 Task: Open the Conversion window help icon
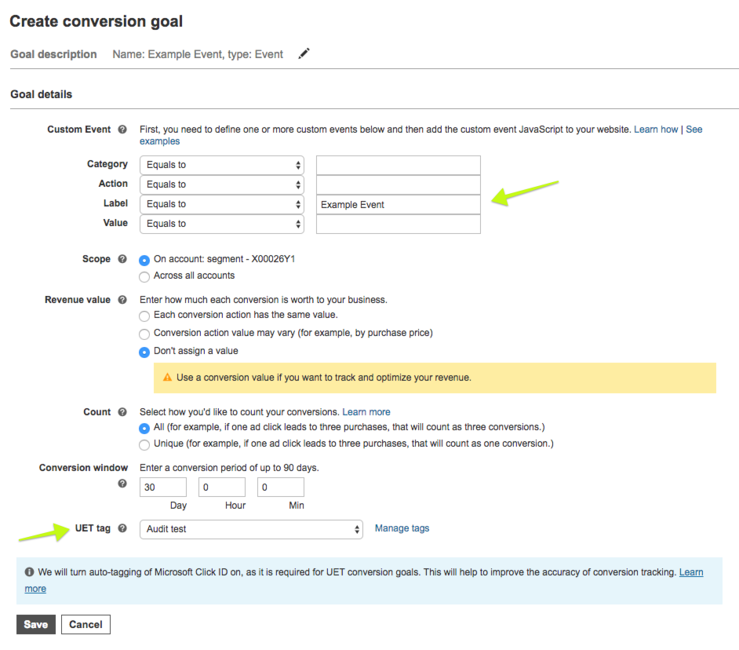(x=122, y=483)
